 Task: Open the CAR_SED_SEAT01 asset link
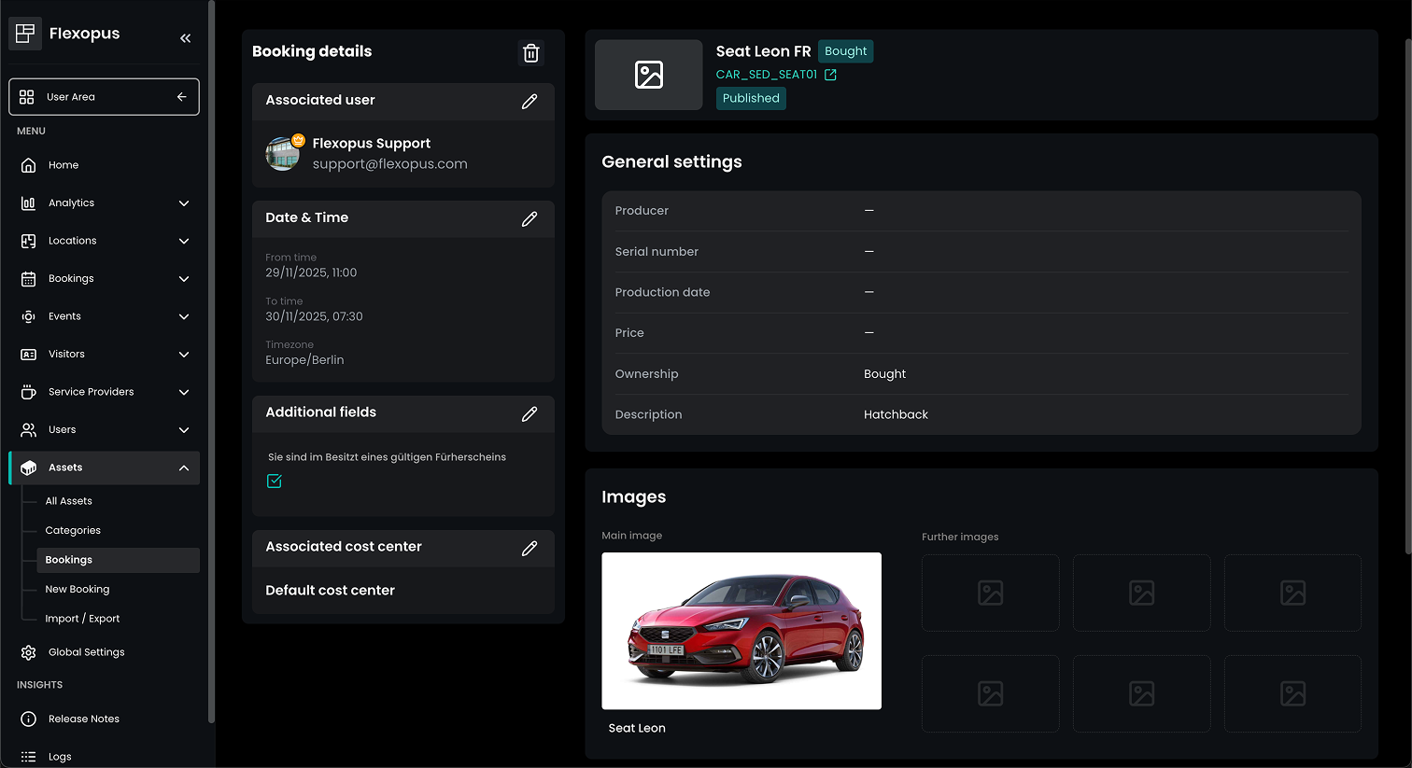click(766, 75)
